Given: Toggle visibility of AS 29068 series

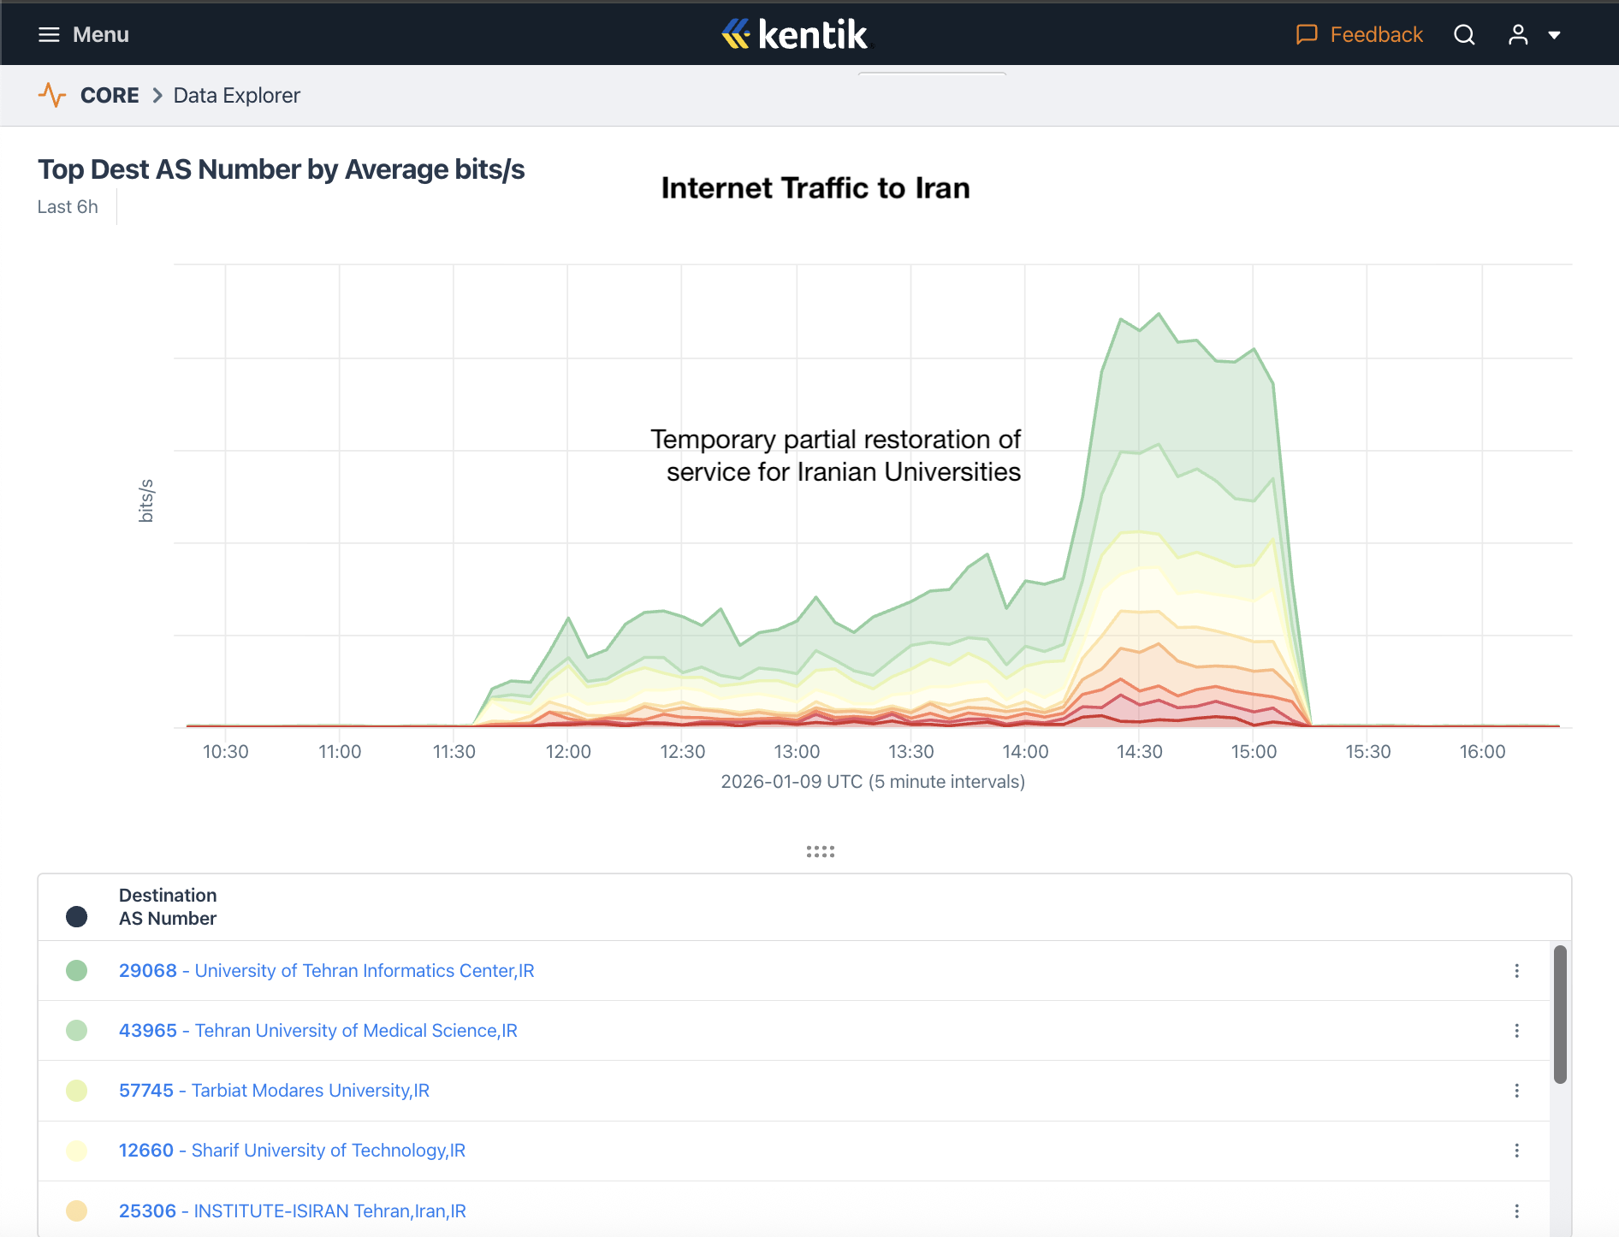Looking at the screenshot, I should click(x=77, y=970).
